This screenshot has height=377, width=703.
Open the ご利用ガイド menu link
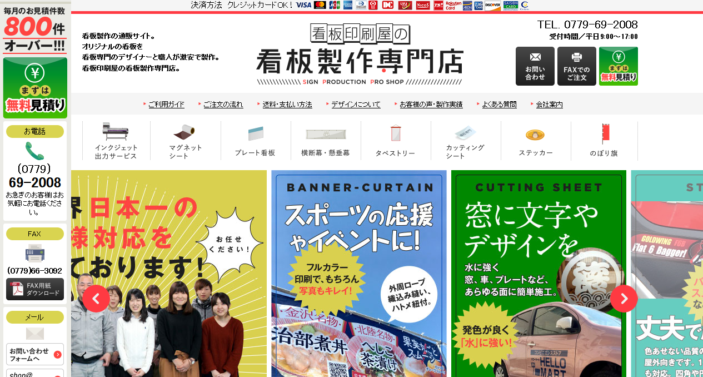tap(166, 105)
